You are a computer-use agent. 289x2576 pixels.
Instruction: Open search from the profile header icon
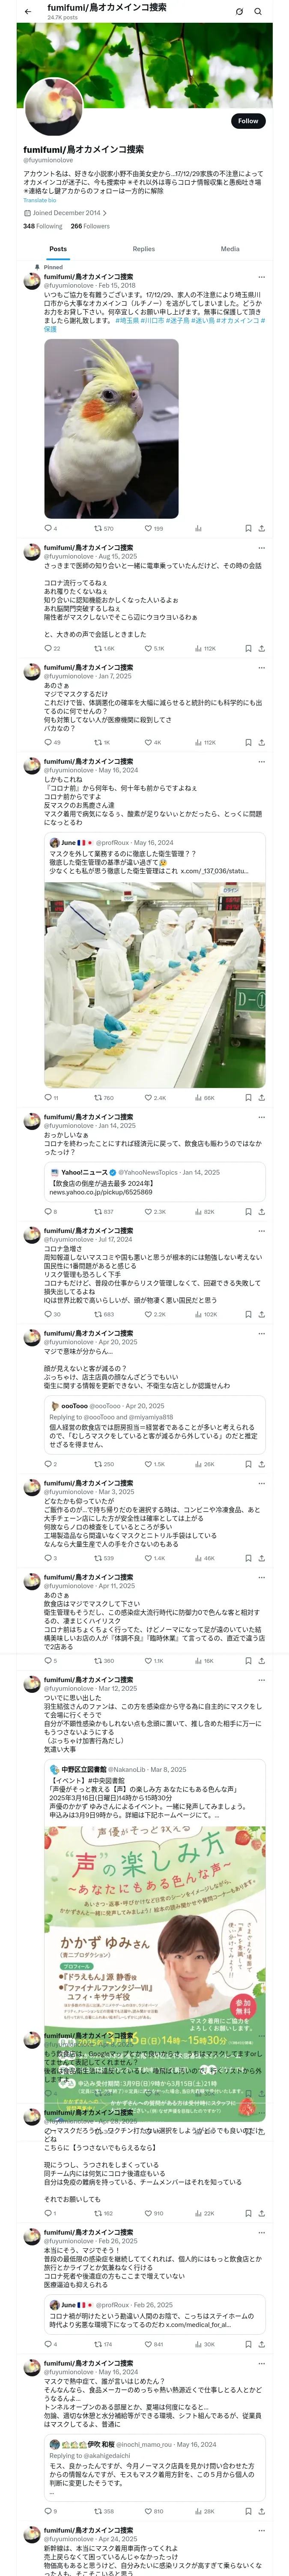258,11
